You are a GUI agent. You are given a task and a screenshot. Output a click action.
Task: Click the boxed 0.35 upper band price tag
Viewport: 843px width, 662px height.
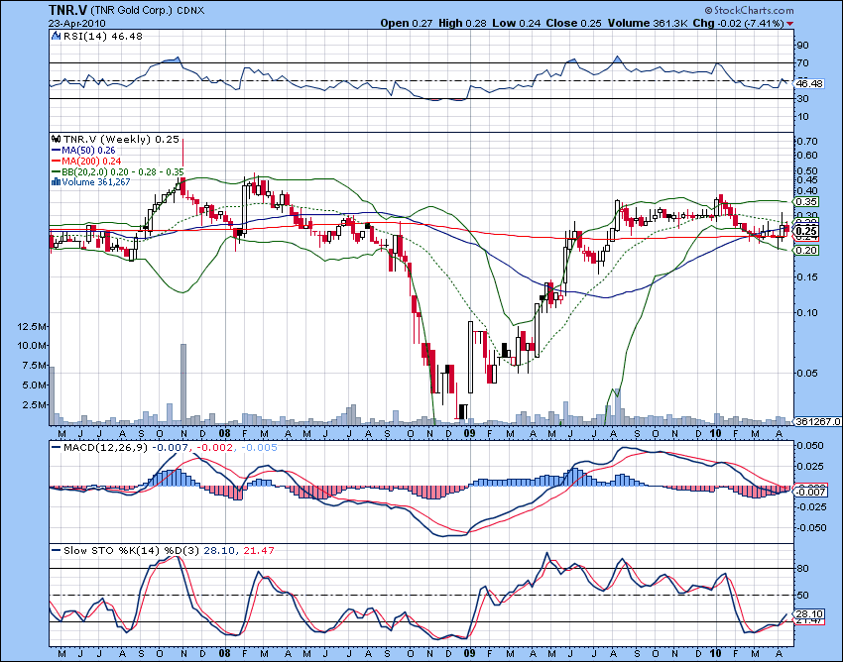806,202
